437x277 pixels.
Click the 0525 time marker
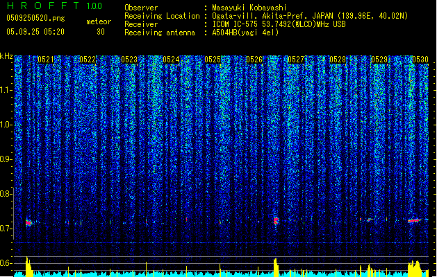point(213,60)
